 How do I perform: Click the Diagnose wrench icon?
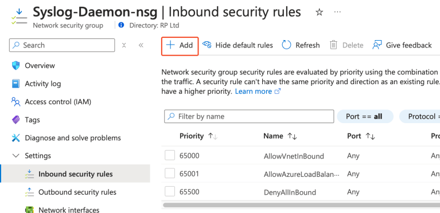click(15, 138)
